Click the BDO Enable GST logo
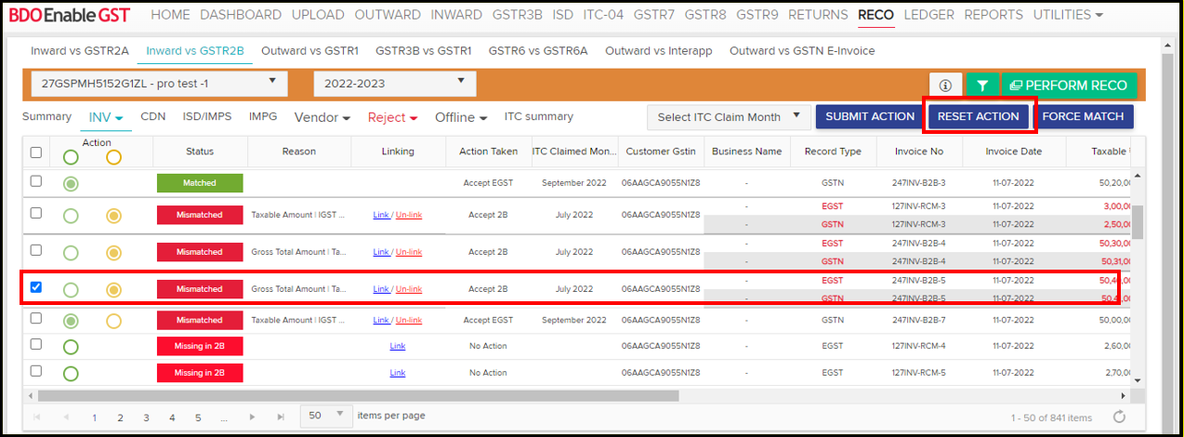This screenshot has height=437, width=1184. [70, 15]
